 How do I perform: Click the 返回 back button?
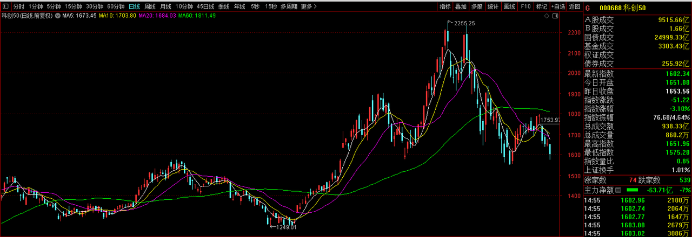coord(574,6)
